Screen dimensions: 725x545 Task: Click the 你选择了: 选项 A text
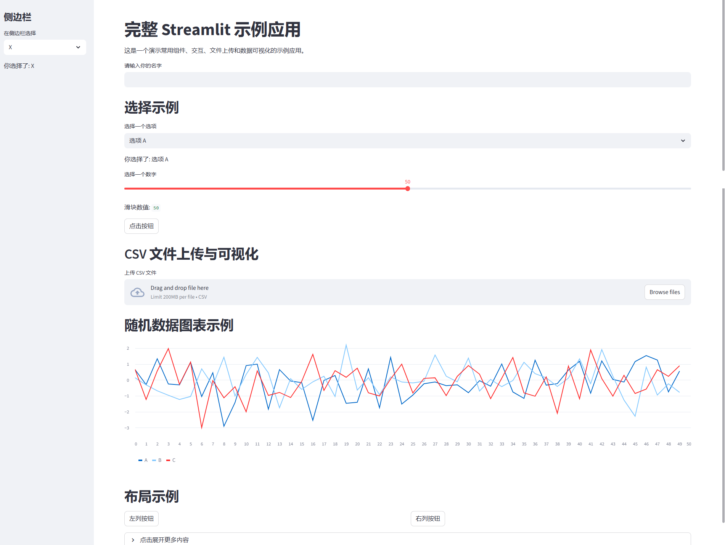146,159
